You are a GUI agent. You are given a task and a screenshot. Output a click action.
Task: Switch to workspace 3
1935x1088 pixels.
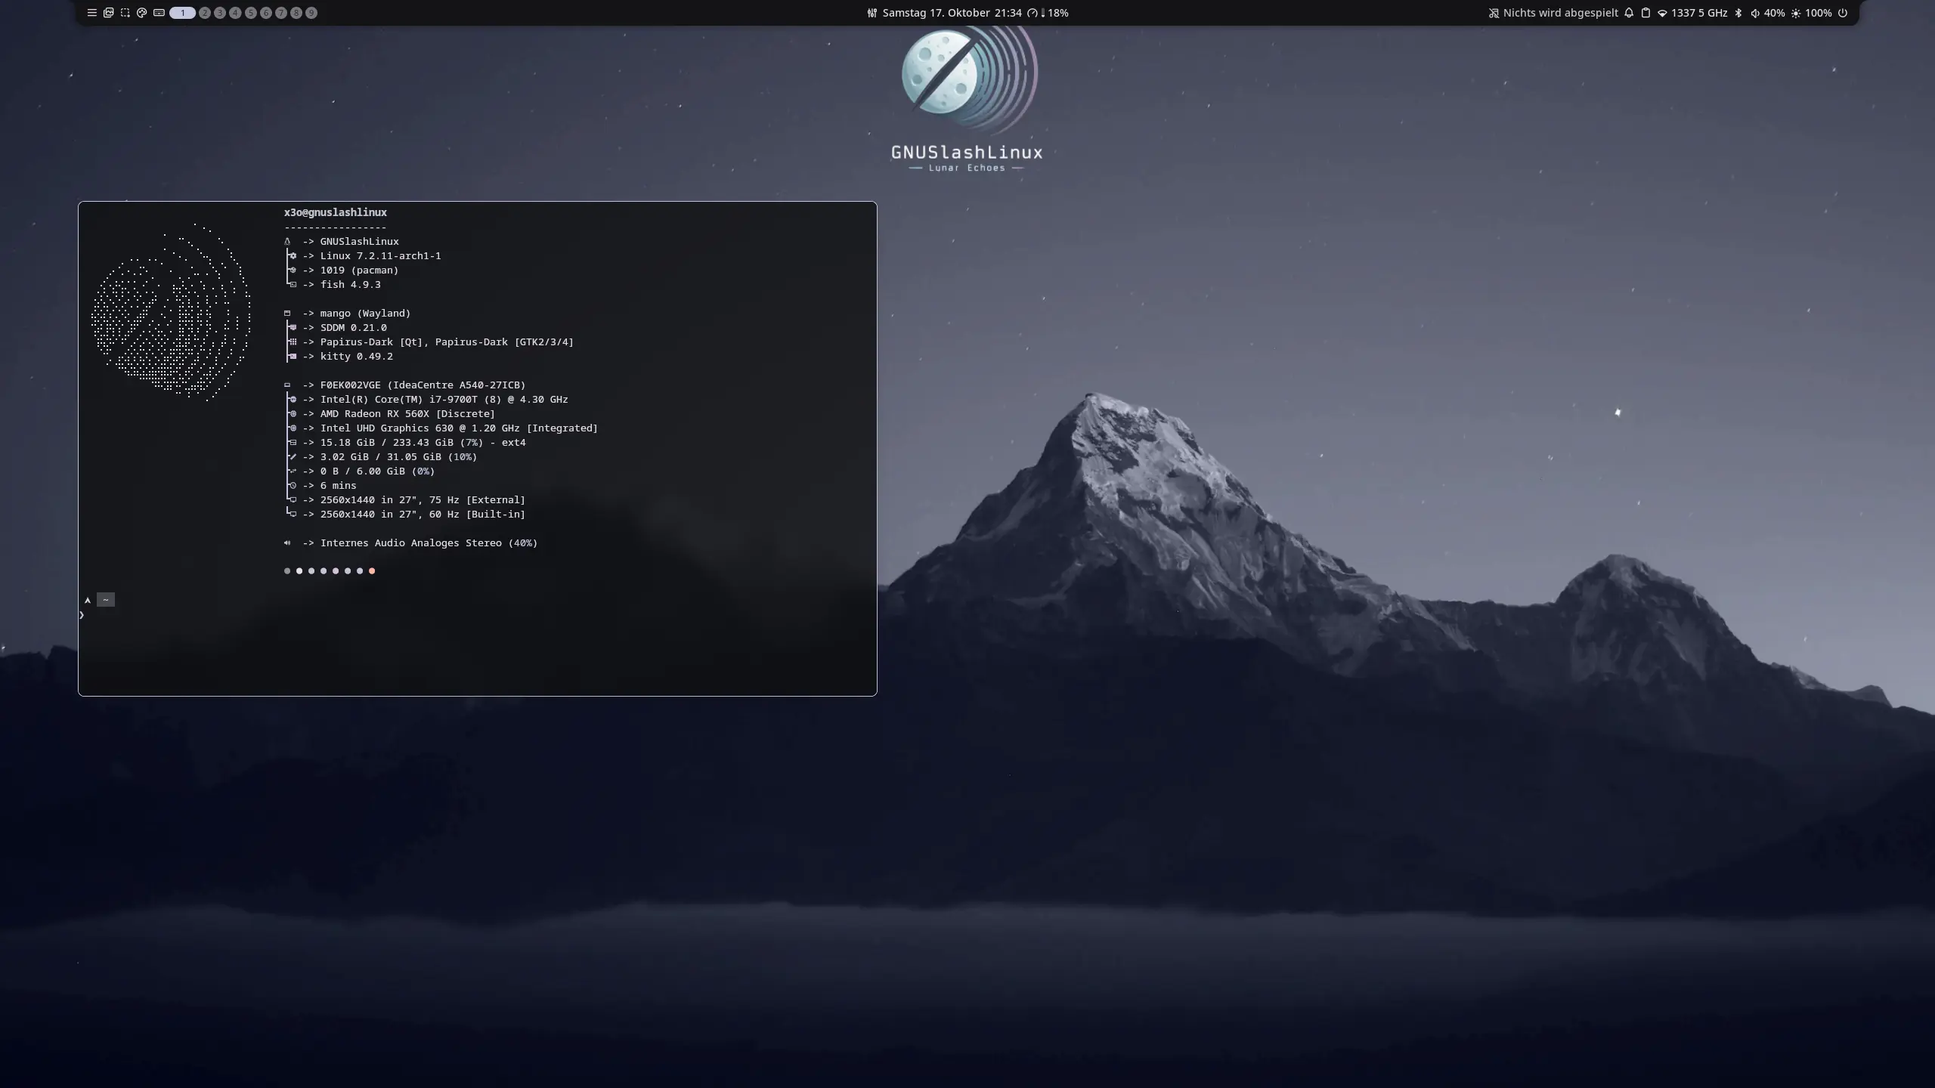pos(220,13)
